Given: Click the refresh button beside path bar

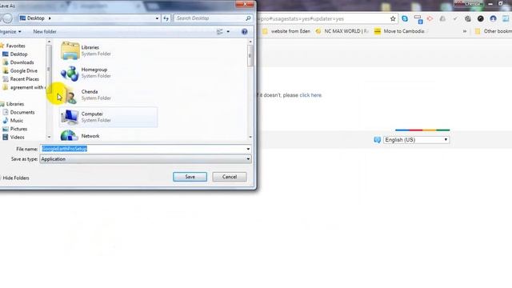Looking at the screenshot, I should click(x=166, y=18).
